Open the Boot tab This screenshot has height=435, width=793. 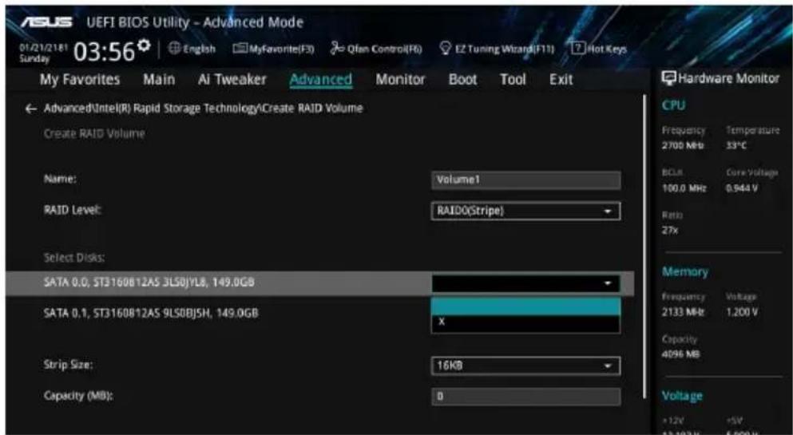pos(462,80)
